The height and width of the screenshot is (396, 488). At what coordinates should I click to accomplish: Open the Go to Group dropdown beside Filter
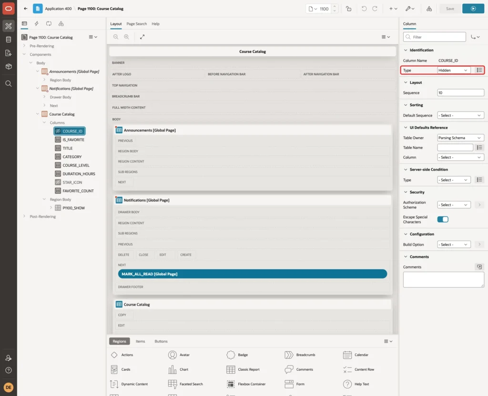475,37
